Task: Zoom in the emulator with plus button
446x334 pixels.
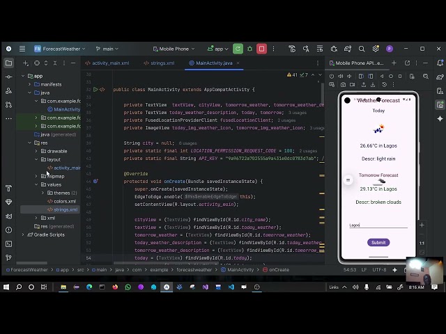Action: click(x=422, y=225)
